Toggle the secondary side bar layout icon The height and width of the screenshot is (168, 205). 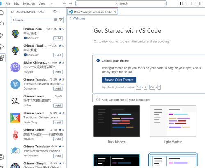[194, 3]
